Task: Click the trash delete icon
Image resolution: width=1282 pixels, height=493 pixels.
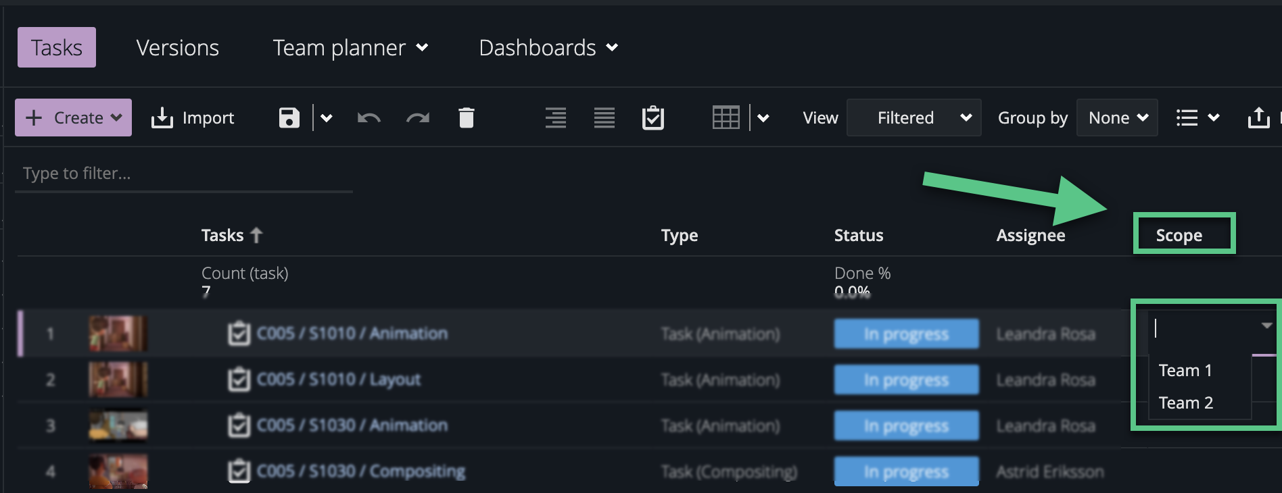Action: 467,118
